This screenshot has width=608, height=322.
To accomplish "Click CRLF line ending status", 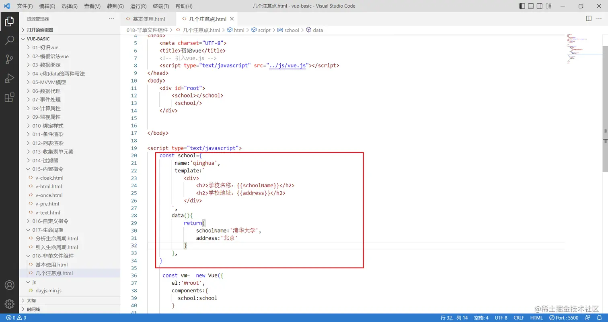I will click(x=518, y=318).
